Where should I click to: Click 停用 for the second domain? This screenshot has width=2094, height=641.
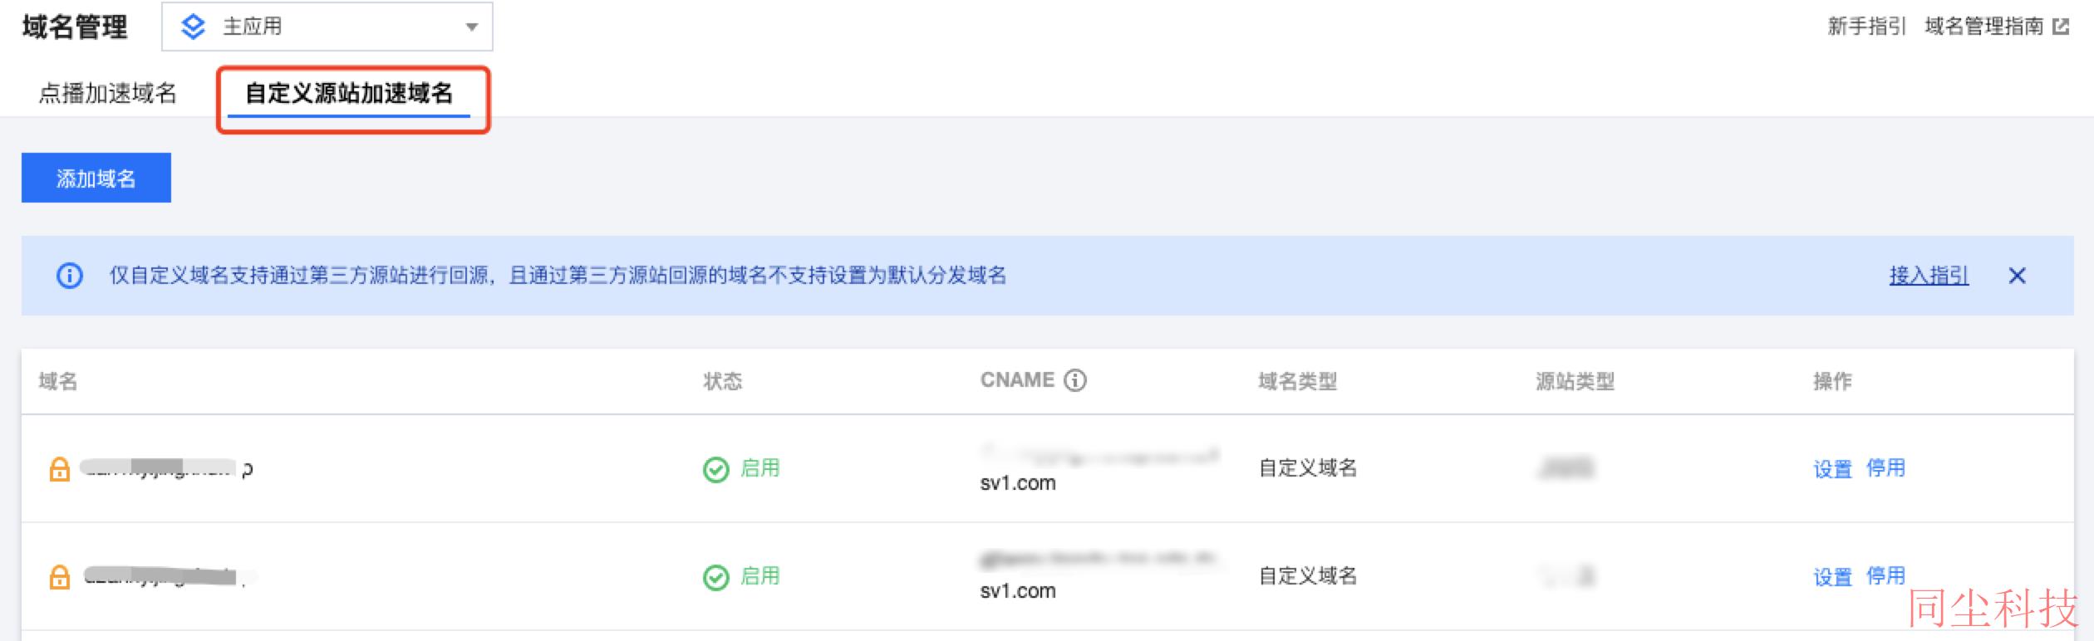(x=1885, y=576)
